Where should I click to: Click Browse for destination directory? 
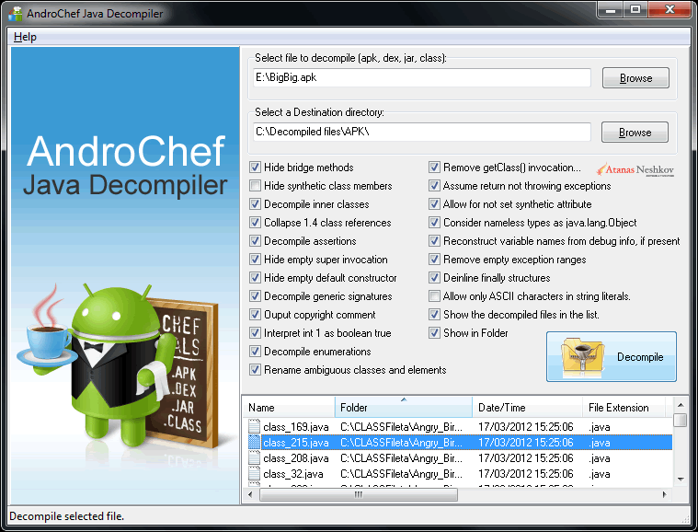pos(635,133)
